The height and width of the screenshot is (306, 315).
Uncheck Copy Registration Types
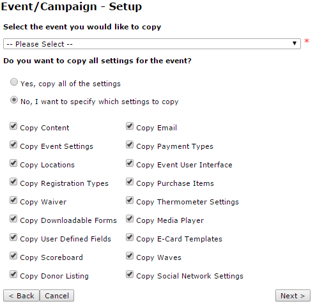click(13, 181)
